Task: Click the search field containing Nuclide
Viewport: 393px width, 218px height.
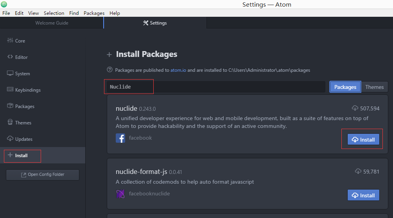Action: click(216, 87)
